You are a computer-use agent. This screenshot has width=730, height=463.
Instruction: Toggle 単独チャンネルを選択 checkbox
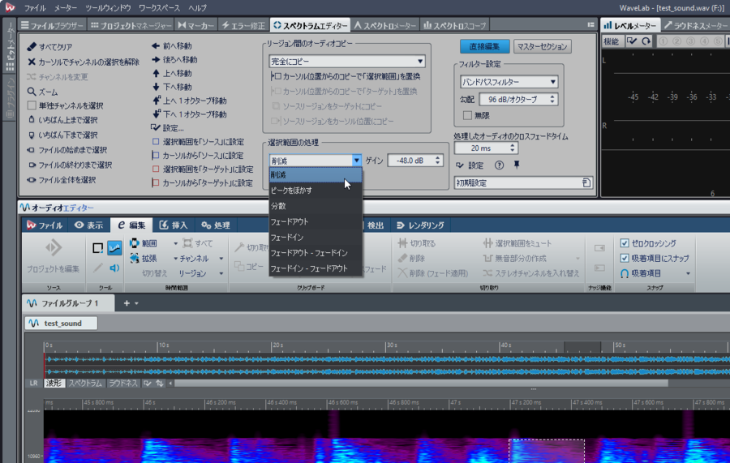(32, 105)
